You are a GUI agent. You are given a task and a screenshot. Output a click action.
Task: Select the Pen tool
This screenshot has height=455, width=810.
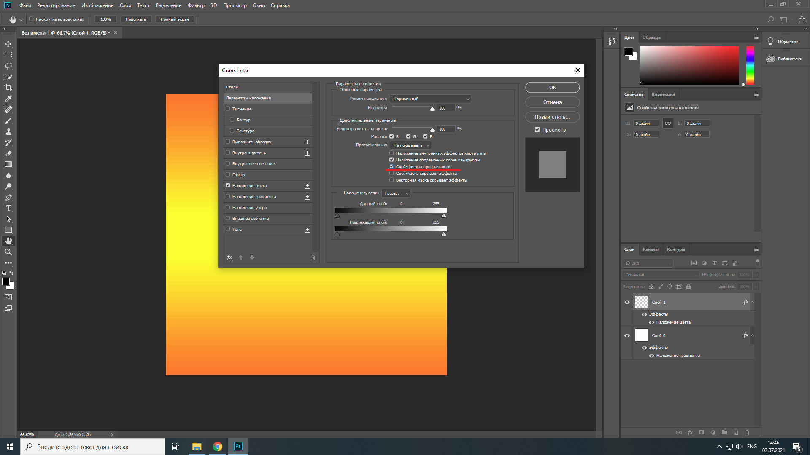click(x=8, y=197)
